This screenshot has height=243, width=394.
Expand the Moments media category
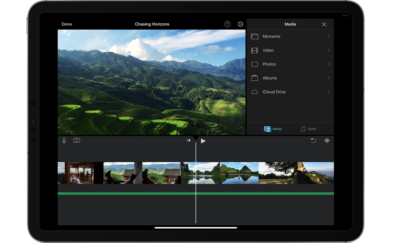point(290,36)
